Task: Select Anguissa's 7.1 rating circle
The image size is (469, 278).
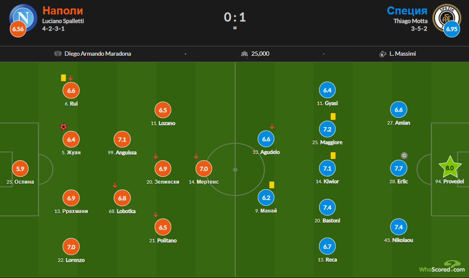Action: [122, 139]
